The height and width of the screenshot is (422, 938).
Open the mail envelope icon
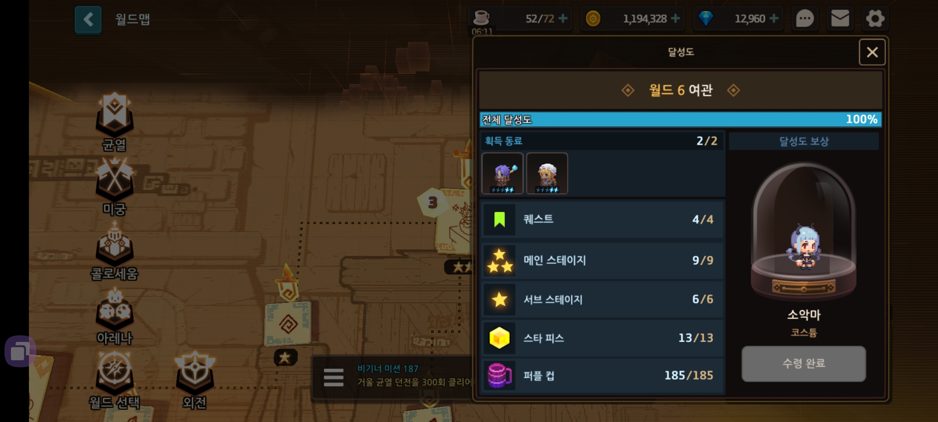840,18
